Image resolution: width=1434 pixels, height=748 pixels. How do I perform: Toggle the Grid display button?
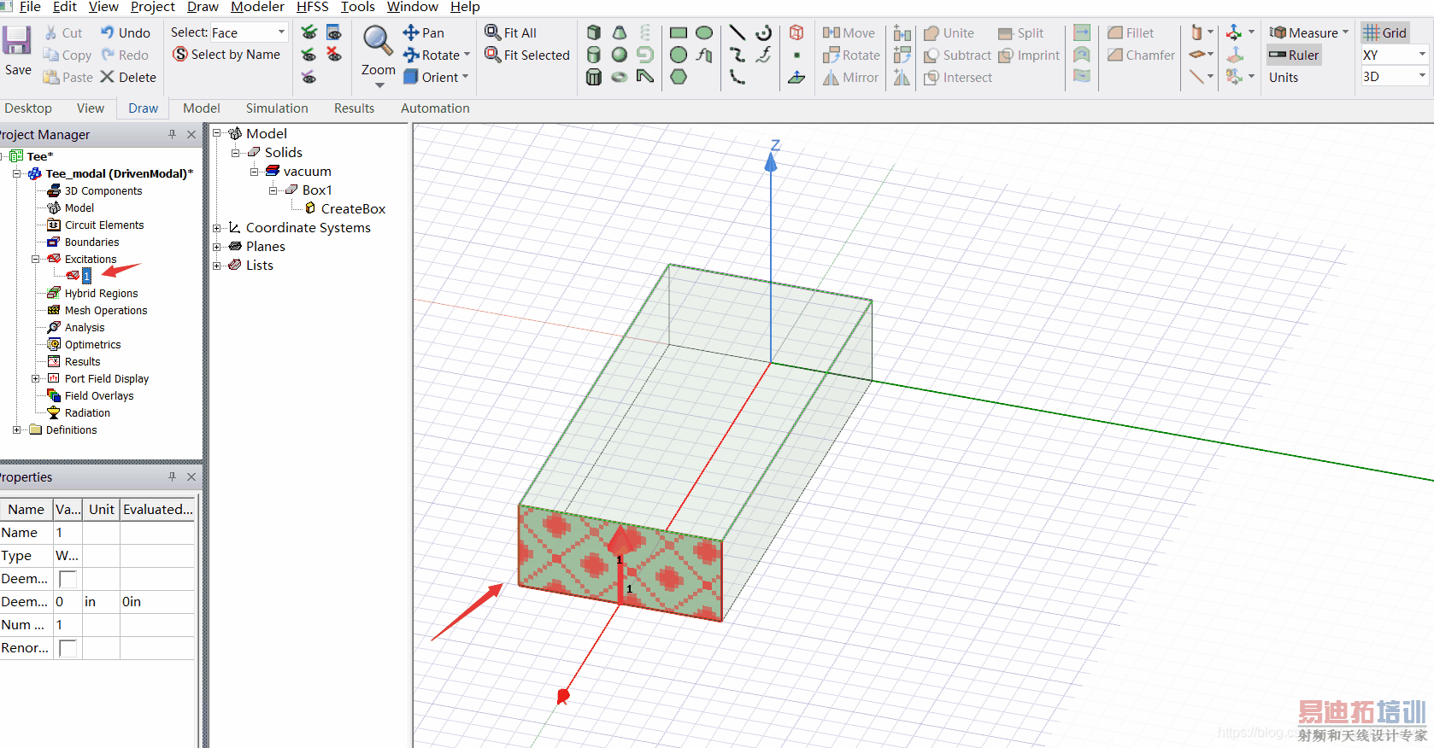click(1385, 32)
